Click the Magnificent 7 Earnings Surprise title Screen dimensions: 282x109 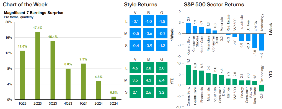click(x=33, y=13)
